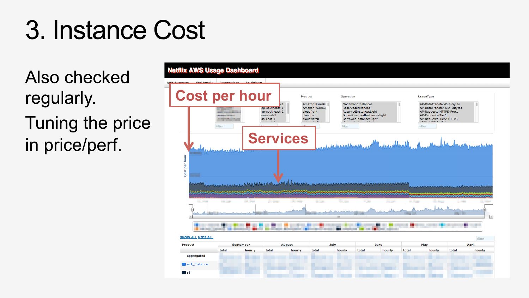Toggle s3 series in product table
Viewport: 529px width, 298px height.
click(x=189, y=273)
